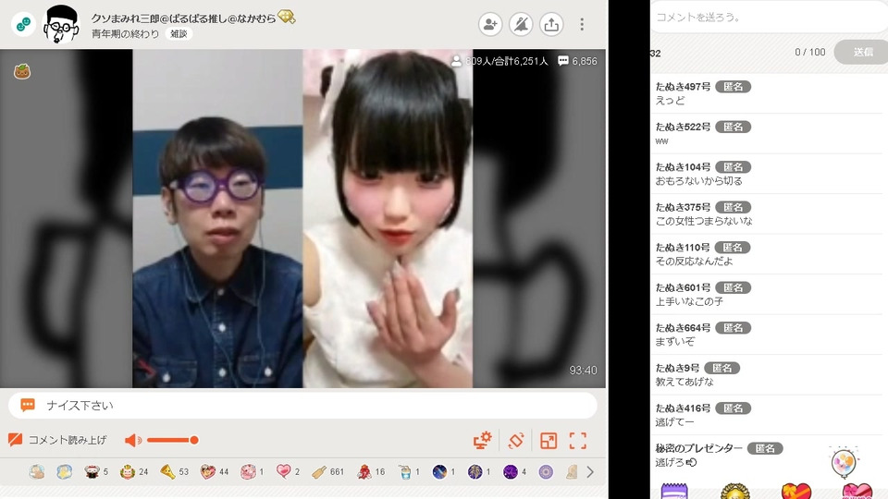Screen dimensions: 888x499
Task: Click the viewer count person icon
Action: click(x=456, y=61)
